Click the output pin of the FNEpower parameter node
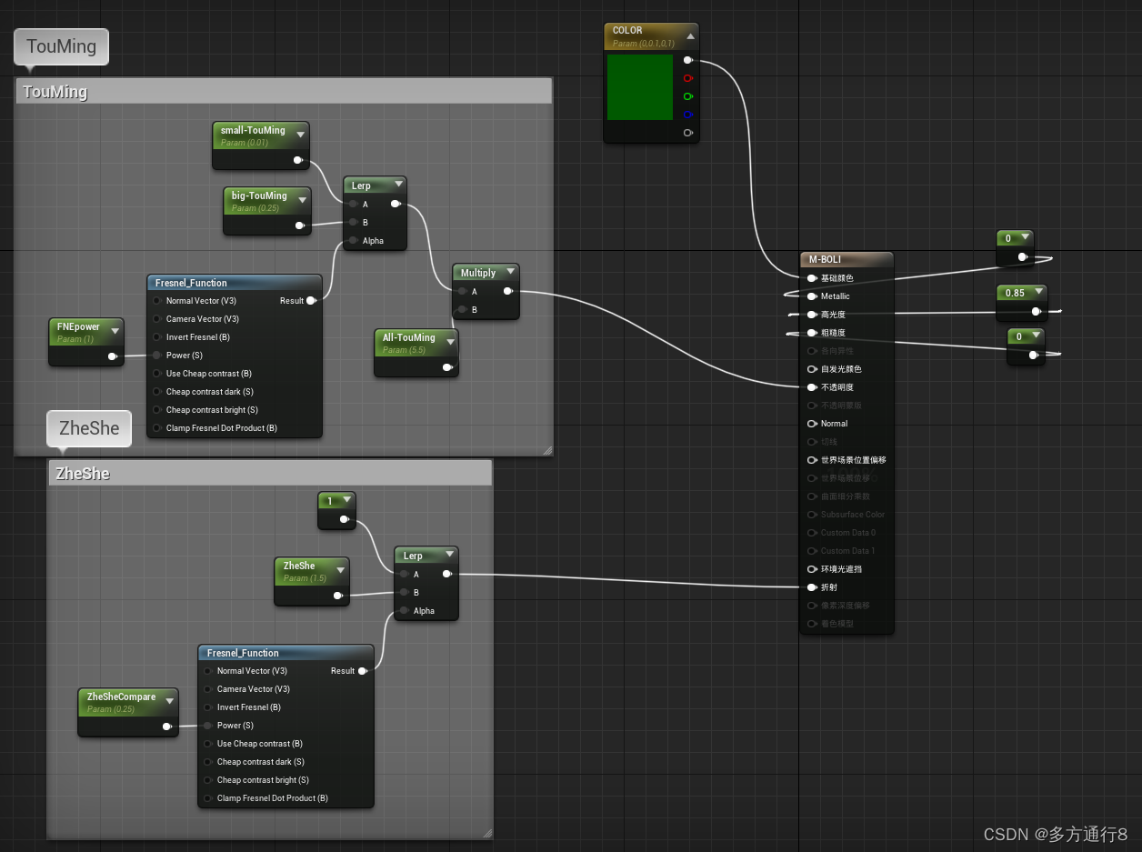This screenshot has width=1142, height=852. 113,356
